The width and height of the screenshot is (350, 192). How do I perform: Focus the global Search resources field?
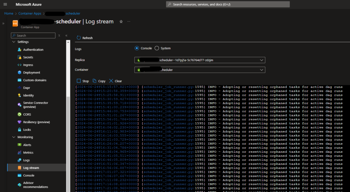click(228, 4)
